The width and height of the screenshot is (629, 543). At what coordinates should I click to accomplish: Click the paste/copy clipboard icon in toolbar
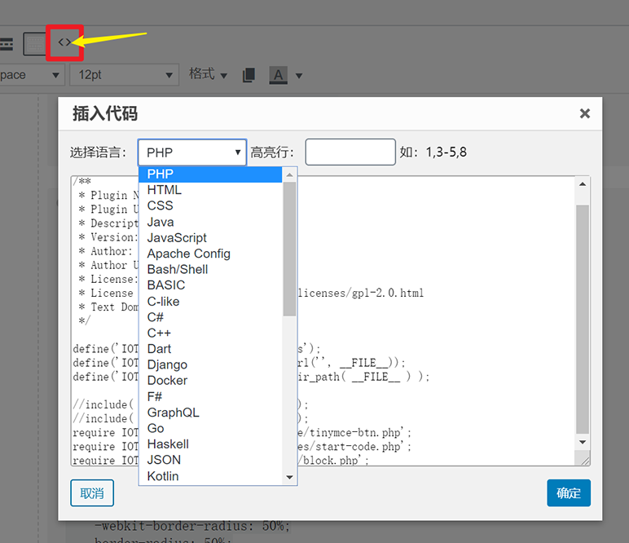249,75
